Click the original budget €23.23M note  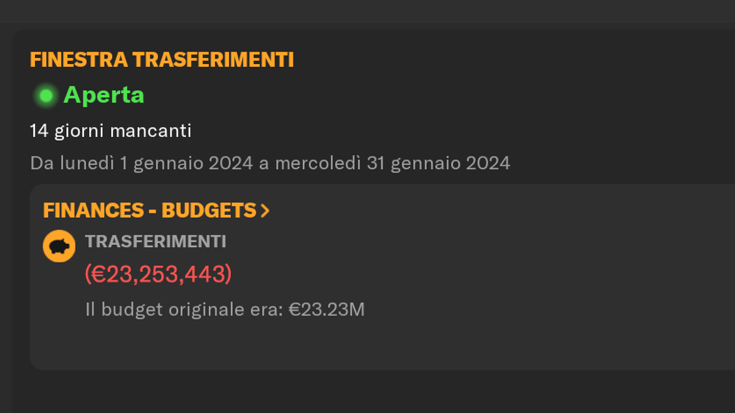225,309
